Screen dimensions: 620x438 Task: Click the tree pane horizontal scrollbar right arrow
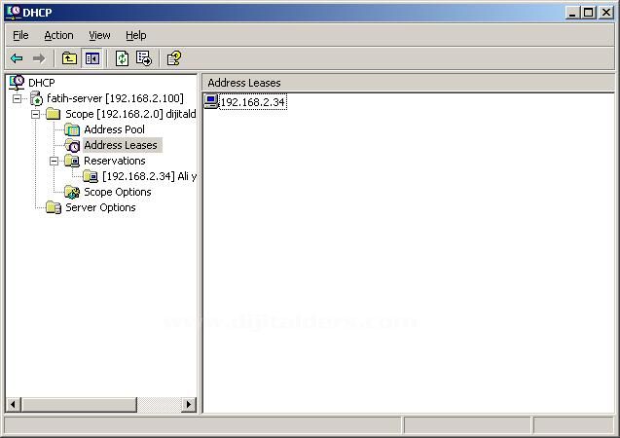[x=189, y=404]
